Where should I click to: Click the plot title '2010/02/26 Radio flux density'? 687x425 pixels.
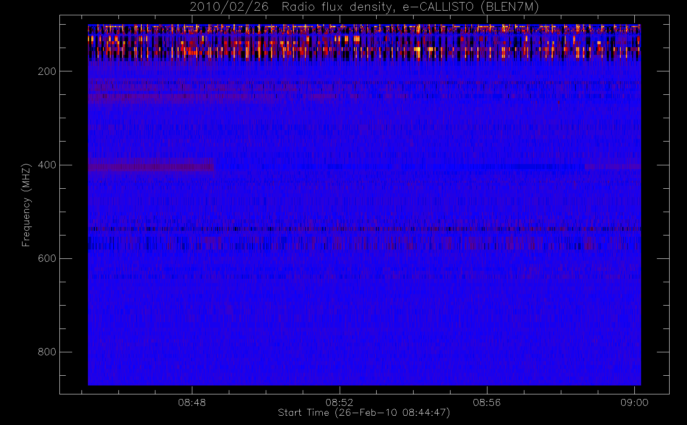coord(364,7)
